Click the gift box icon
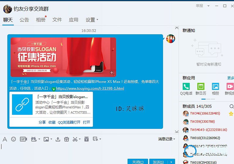The height and width of the screenshot is (164, 234). pos(66,139)
